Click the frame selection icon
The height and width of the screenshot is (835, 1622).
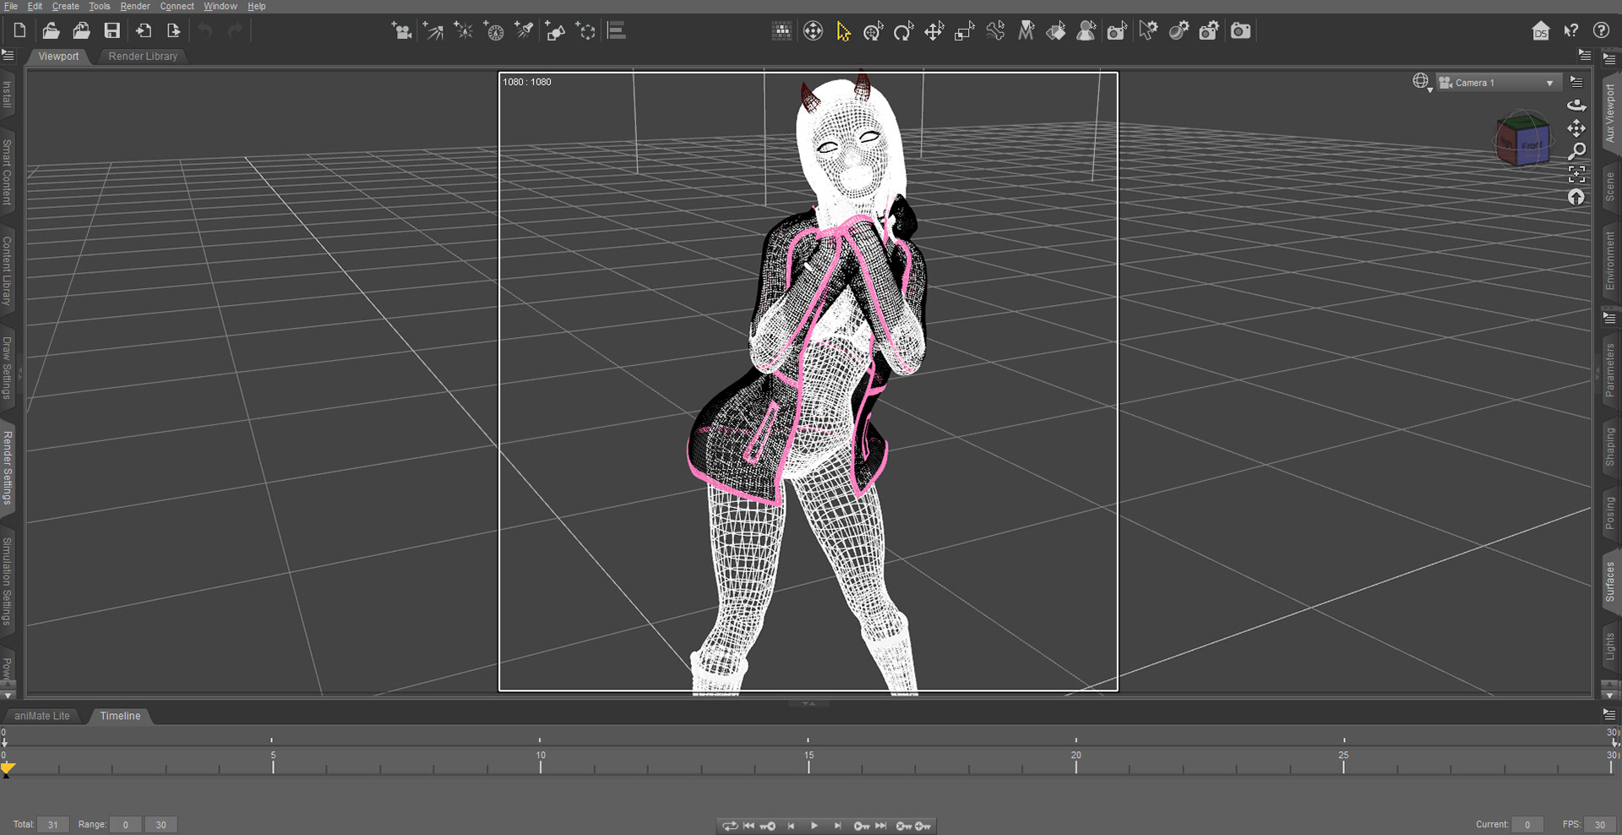click(x=1576, y=174)
